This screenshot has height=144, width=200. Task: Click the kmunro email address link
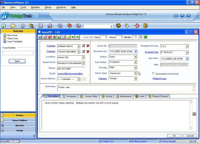coord(70,74)
